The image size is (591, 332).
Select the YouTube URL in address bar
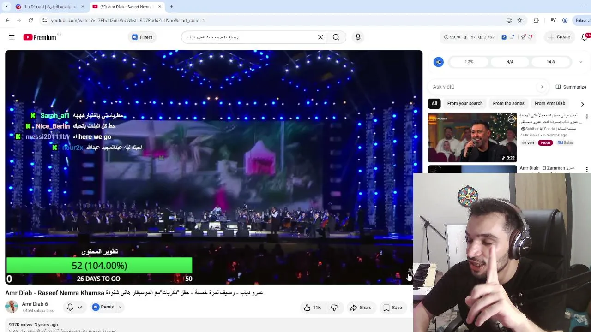127,20
